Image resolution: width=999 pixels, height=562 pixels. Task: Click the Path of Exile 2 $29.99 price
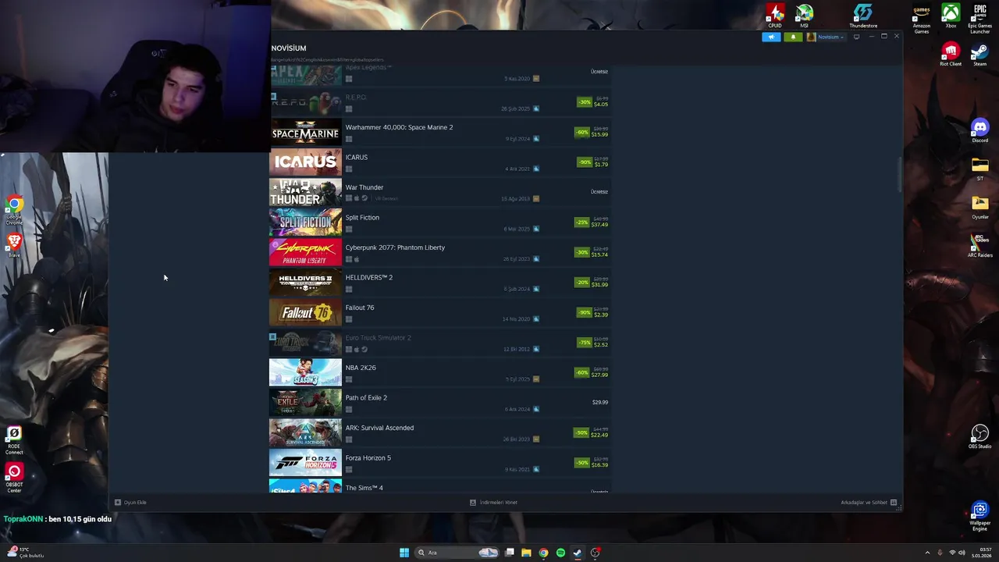coord(600,403)
